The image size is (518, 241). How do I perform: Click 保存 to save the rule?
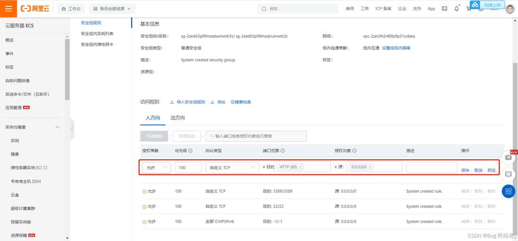coord(465,170)
